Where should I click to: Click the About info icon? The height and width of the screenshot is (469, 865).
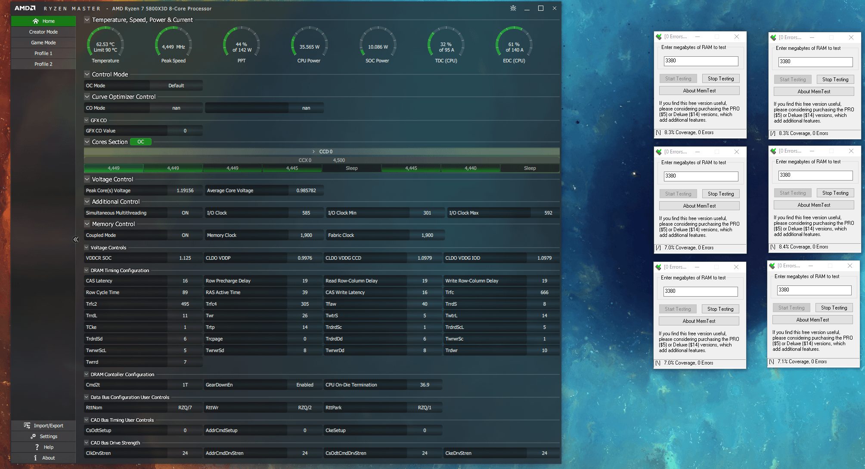[x=35, y=458]
